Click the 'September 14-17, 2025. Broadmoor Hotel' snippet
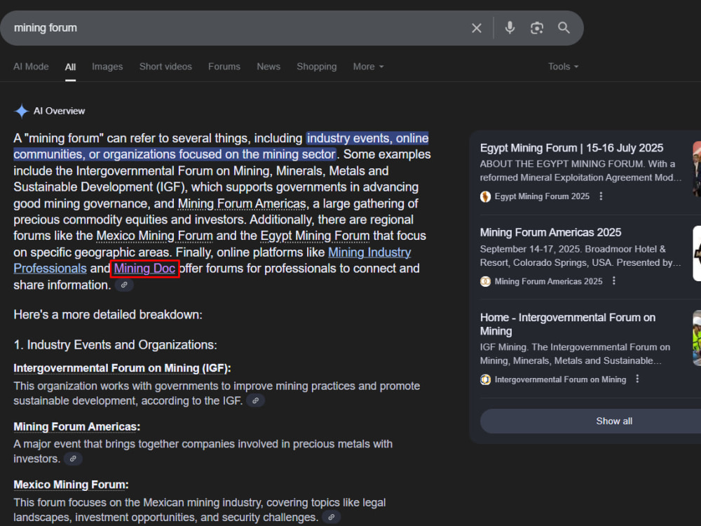Image resolution: width=701 pixels, height=526 pixels. click(580, 256)
